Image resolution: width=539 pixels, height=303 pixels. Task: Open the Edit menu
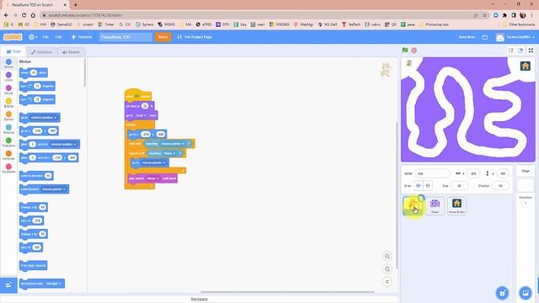[58, 37]
